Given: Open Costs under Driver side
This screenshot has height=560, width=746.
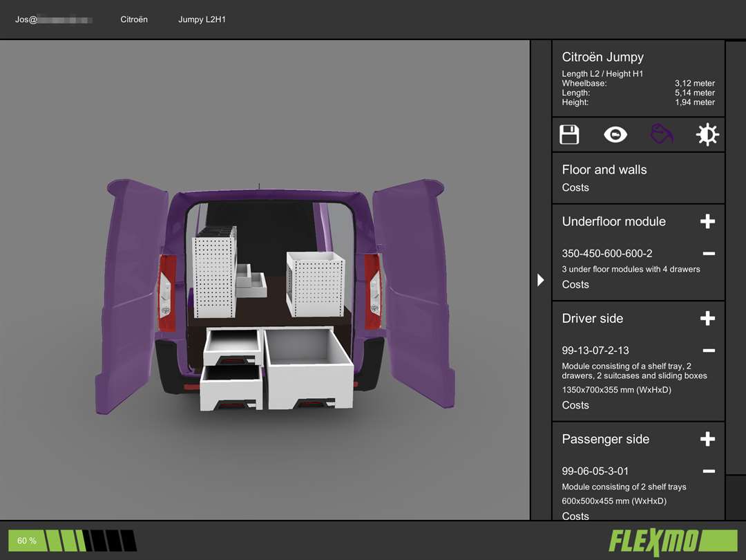Looking at the screenshot, I should (x=575, y=405).
